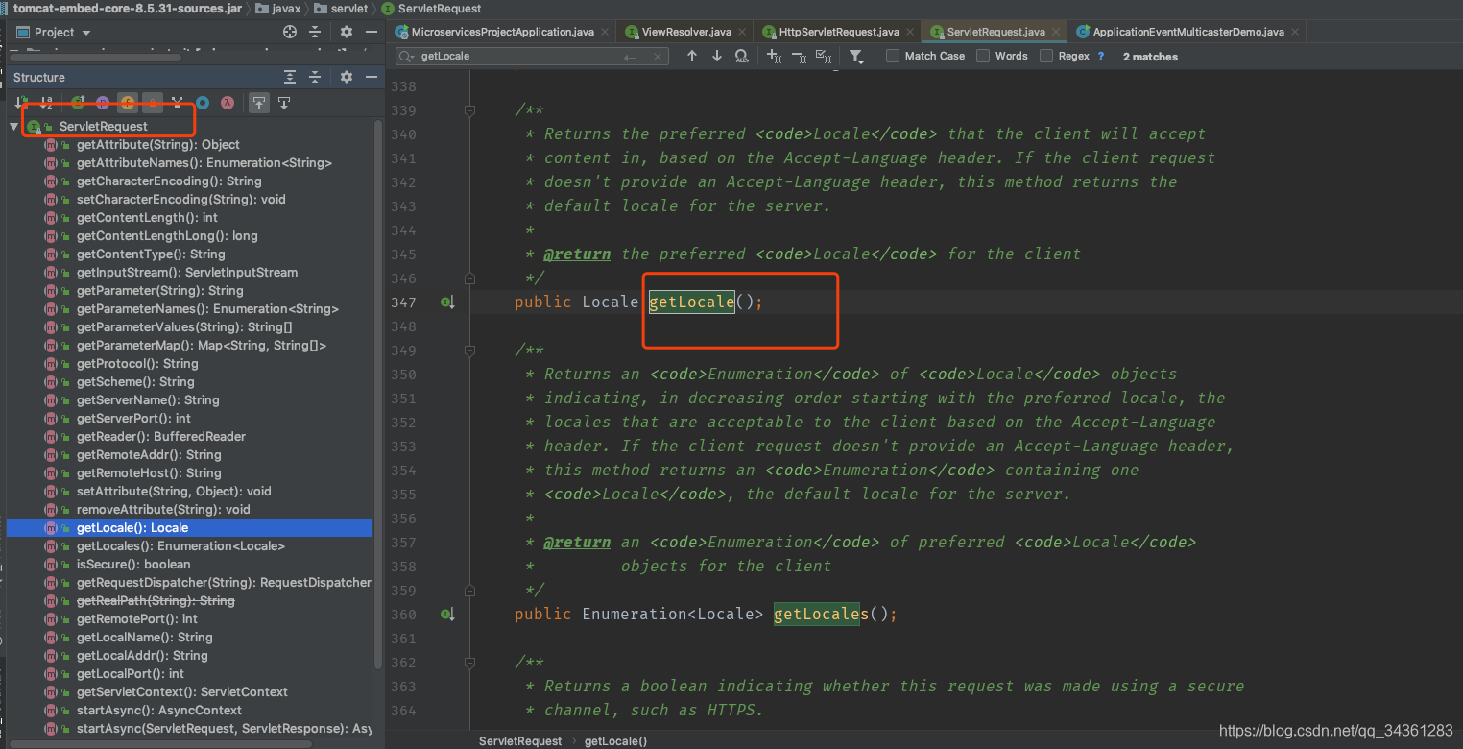Open the Project view dropdown

(x=53, y=32)
